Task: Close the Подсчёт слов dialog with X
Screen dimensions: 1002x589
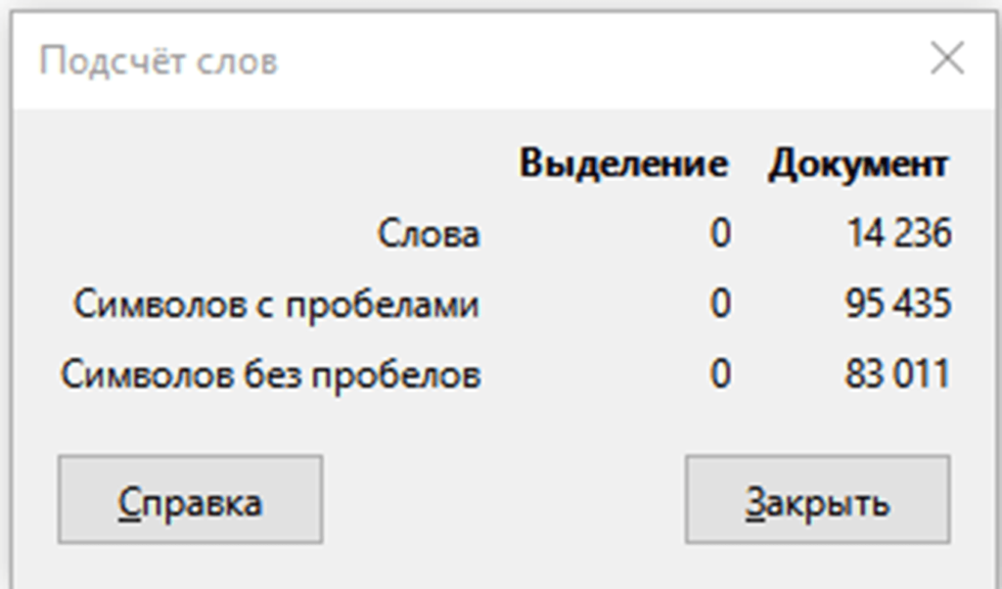Action: tap(947, 61)
